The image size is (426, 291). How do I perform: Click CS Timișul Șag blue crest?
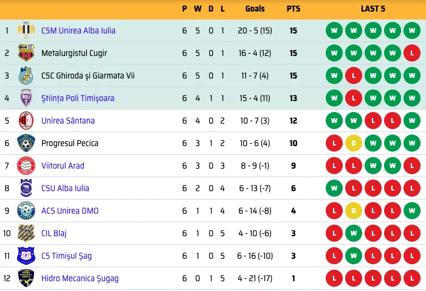26,256
